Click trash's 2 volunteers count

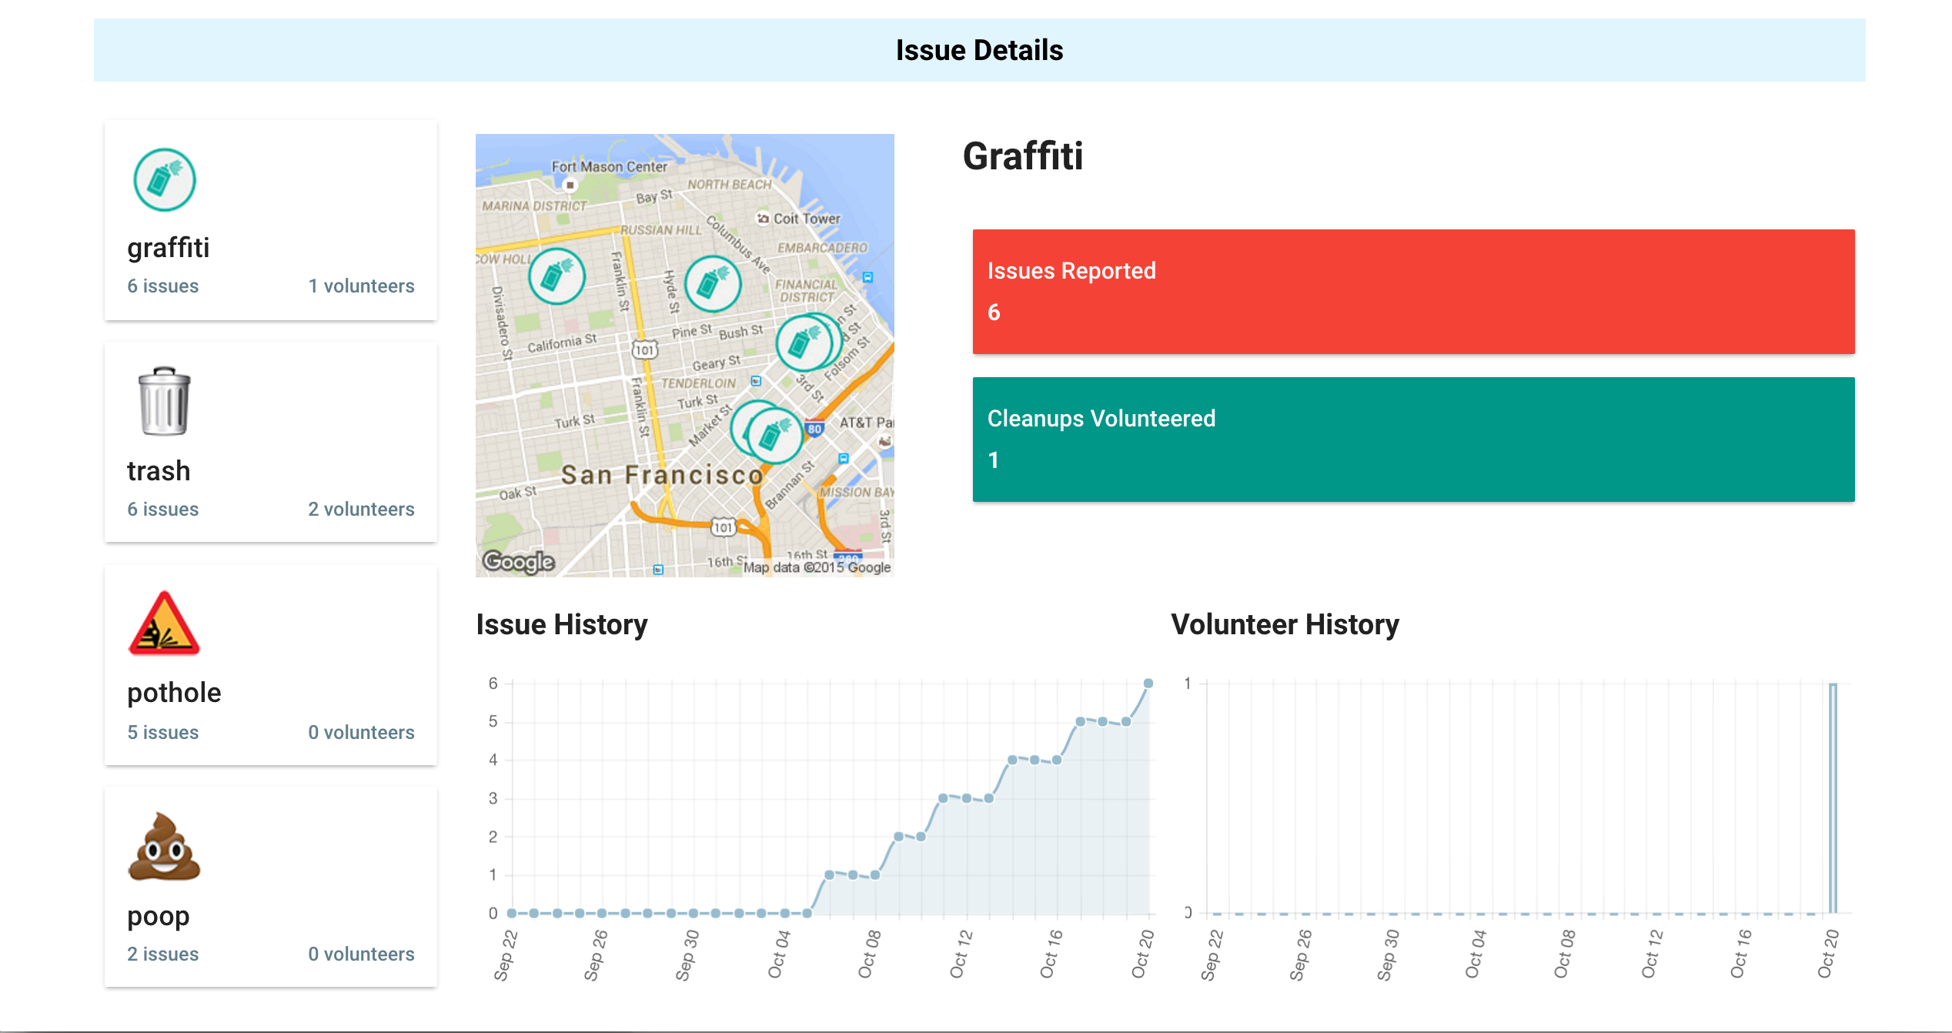[361, 510]
